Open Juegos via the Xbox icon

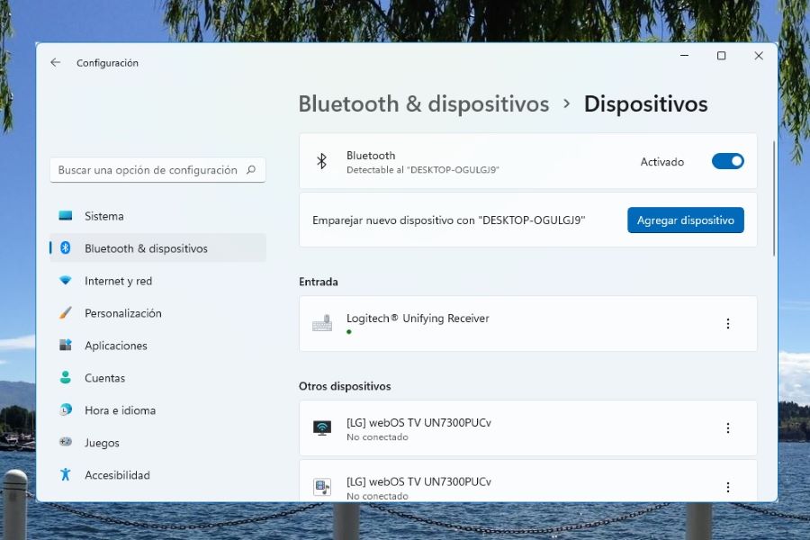pyautogui.click(x=66, y=443)
